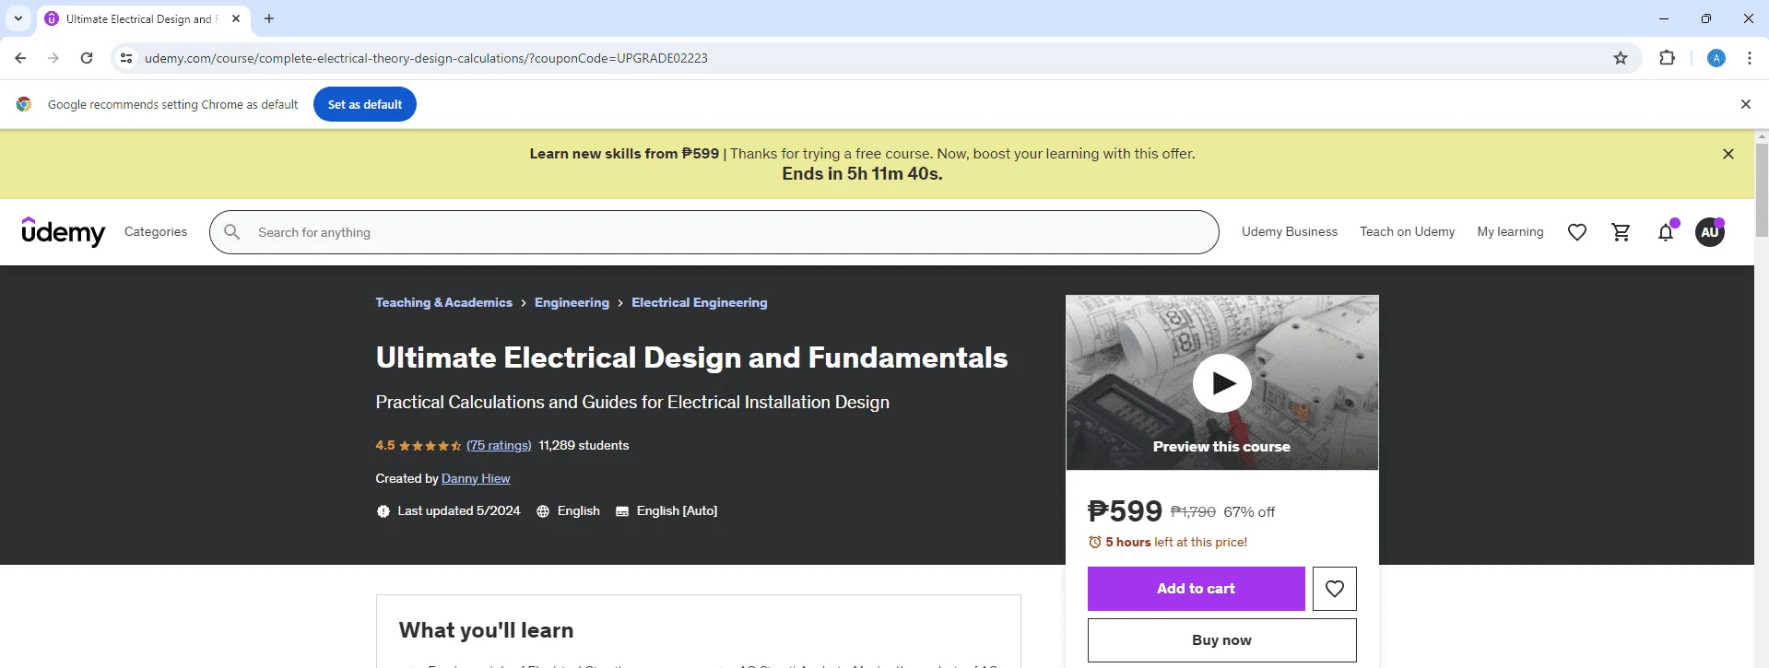The width and height of the screenshot is (1769, 668).
Task: Open instructor Danny Hiew's profile
Action: tap(476, 478)
